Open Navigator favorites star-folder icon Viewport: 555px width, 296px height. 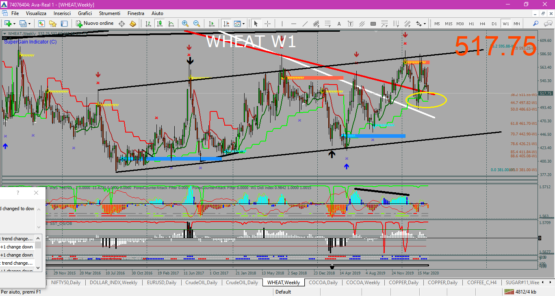tap(53, 24)
